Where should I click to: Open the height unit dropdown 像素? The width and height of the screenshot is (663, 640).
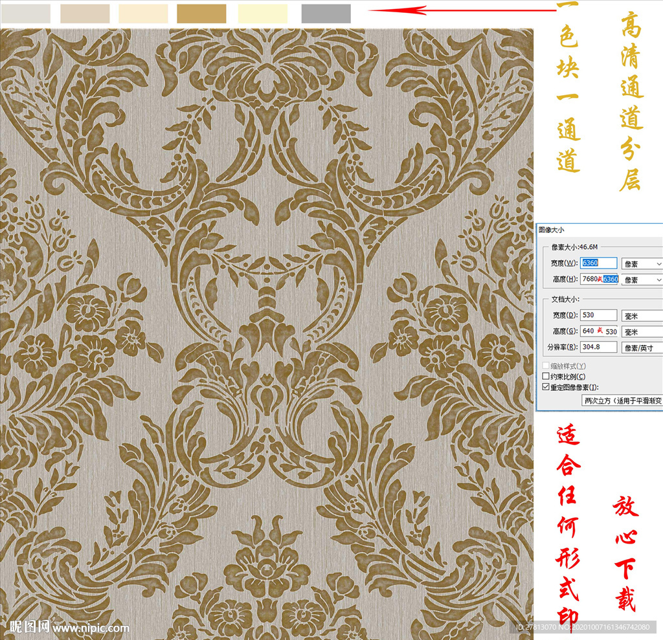click(x=642, y=280)
